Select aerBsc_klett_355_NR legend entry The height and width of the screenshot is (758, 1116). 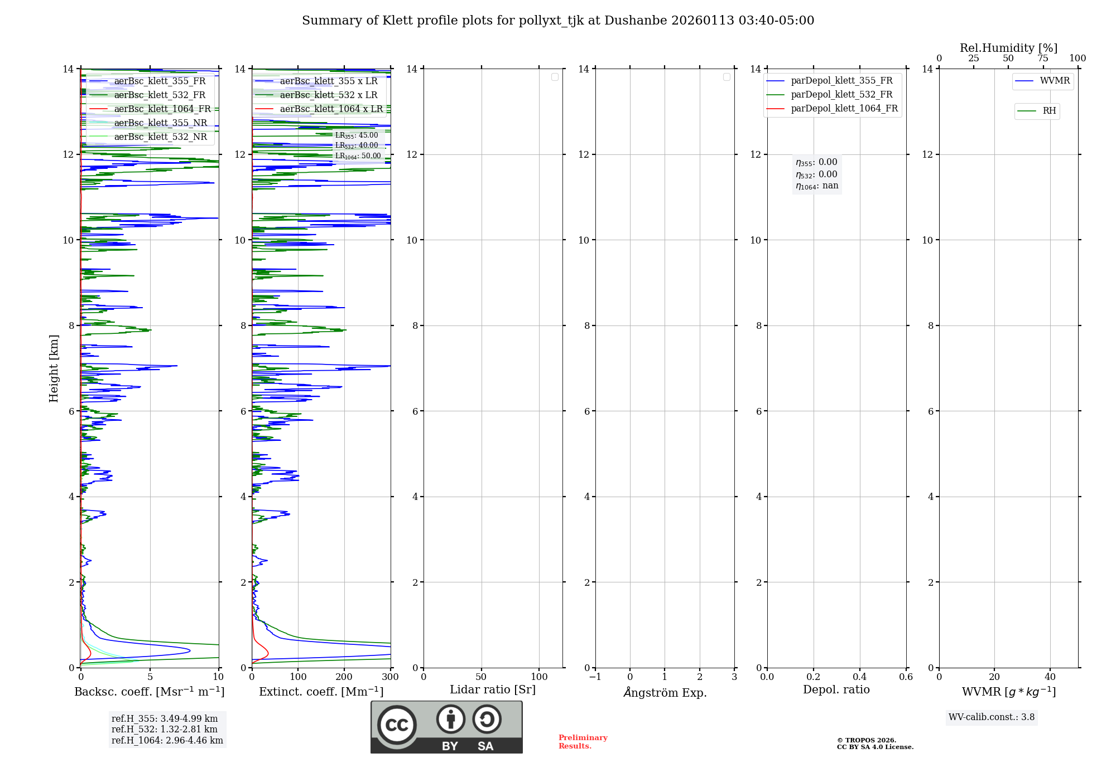pos(160,123)
